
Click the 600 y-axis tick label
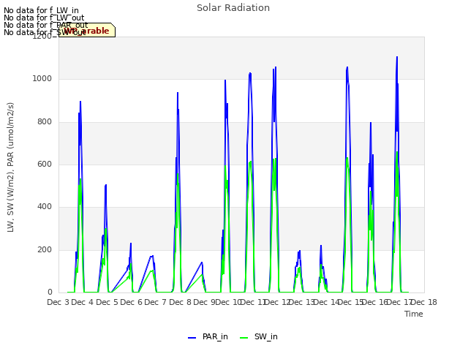(45, 164)
